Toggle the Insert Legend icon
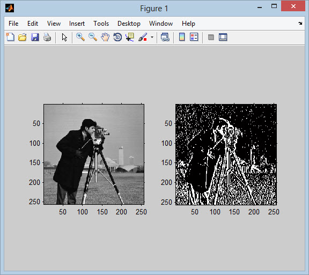 click(194, 37)
